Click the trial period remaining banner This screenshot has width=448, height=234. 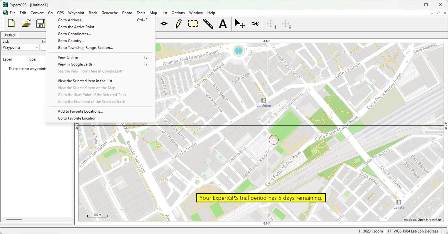(261, 198)
